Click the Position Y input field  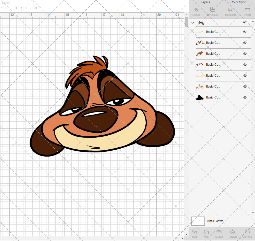click(29, 8)
